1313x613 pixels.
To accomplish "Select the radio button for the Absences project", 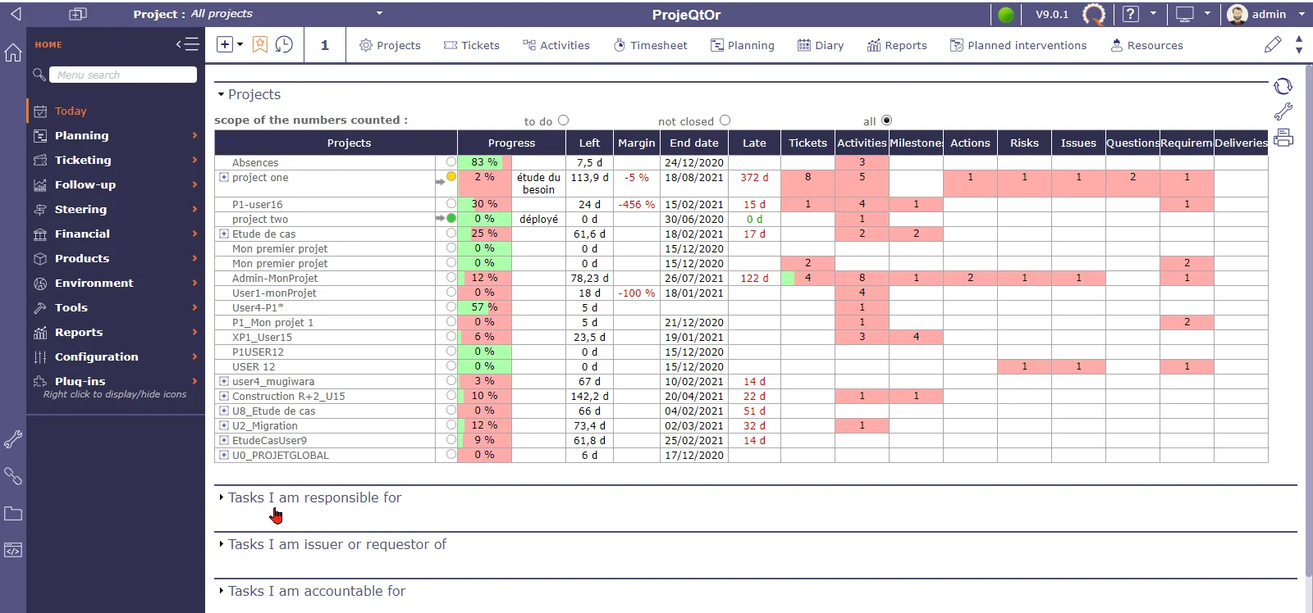I will pyautogui.click(x=451, y=161).
